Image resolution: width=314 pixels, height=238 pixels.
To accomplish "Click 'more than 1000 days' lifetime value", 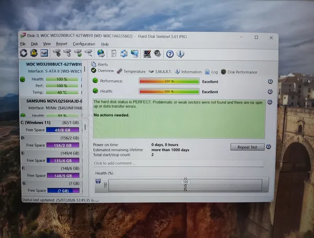I will [170, 150].
